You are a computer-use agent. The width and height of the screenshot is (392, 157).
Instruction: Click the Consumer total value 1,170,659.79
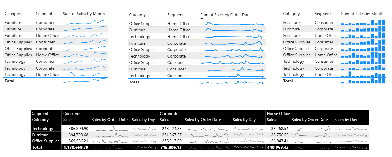tap(76, 147)
